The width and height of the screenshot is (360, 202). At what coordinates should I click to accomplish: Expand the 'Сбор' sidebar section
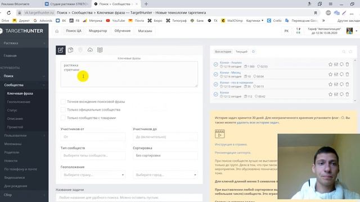click(x=24, y=195)
